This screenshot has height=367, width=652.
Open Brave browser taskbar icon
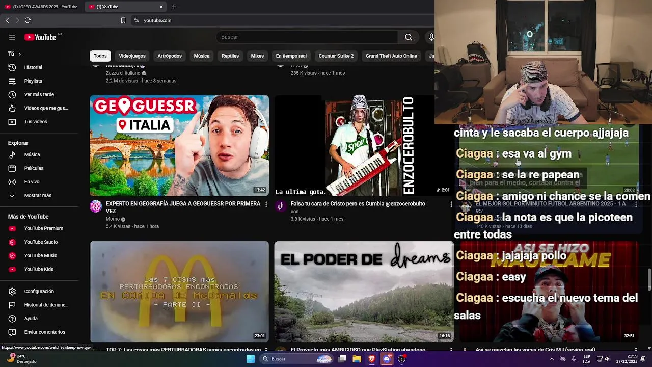point(372,359)
